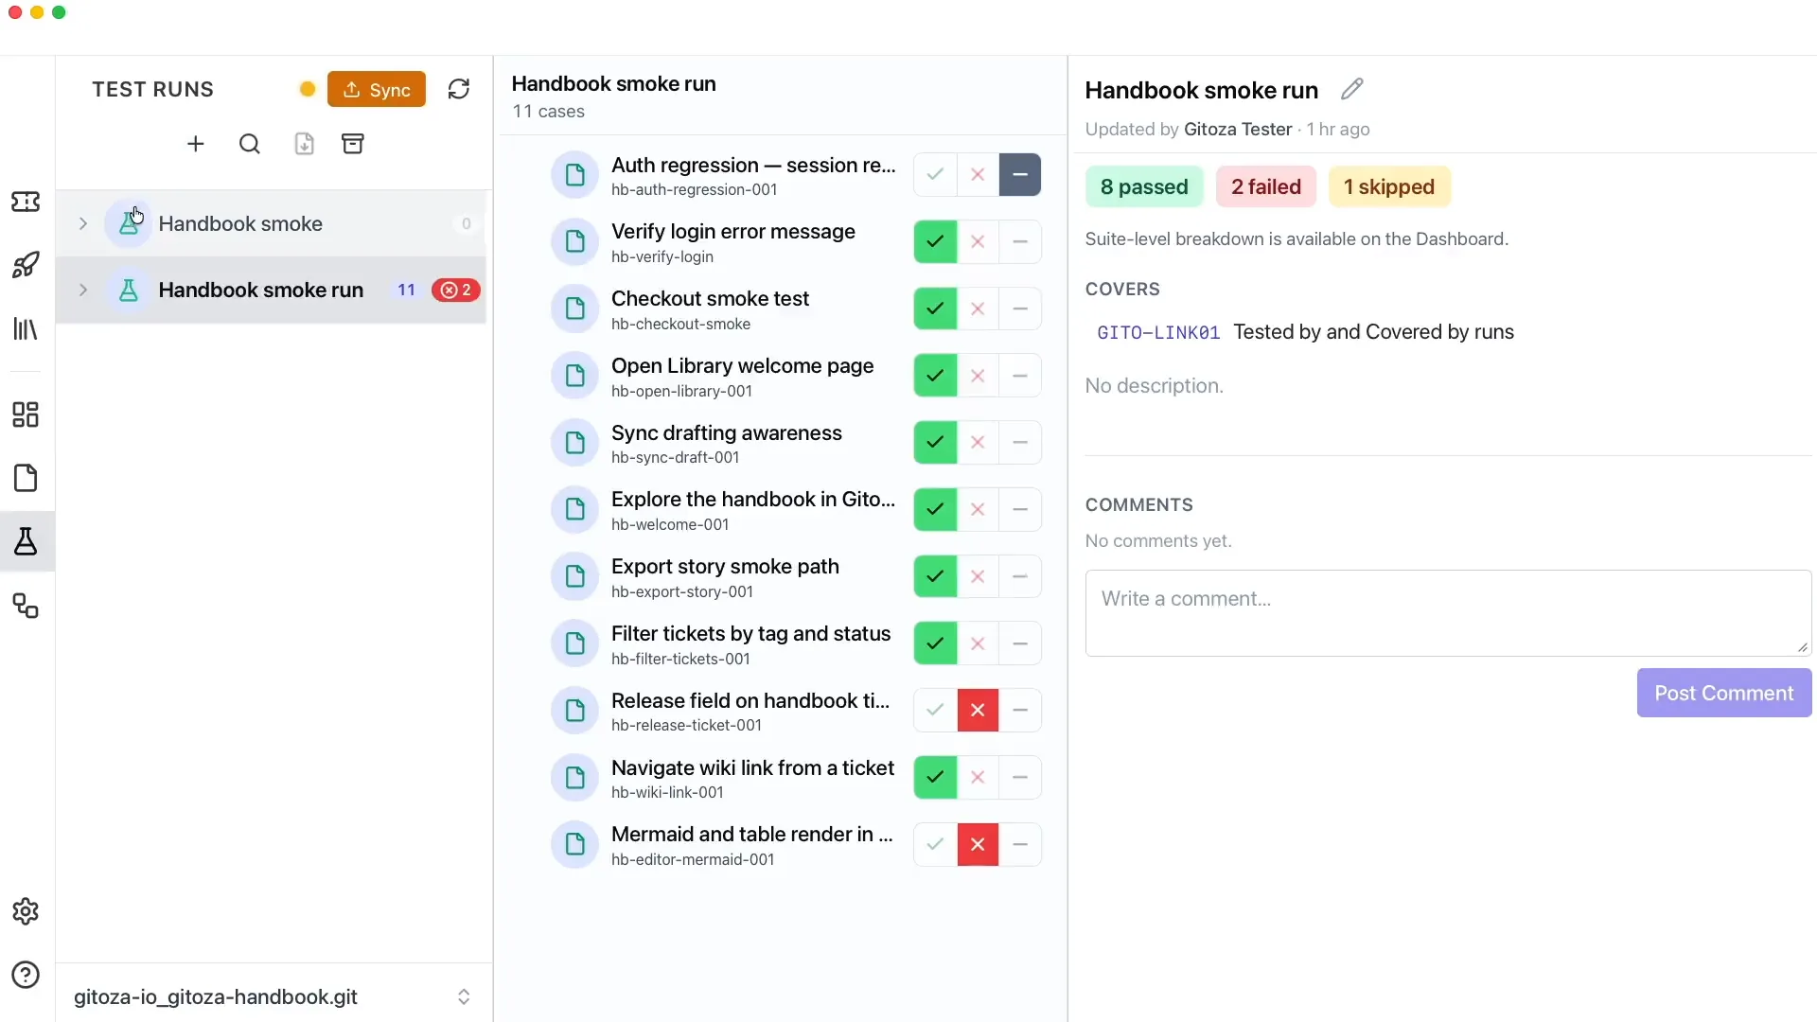Click the orange Sync button
The image size is (1817, 1022).
(x=377, y=89)
